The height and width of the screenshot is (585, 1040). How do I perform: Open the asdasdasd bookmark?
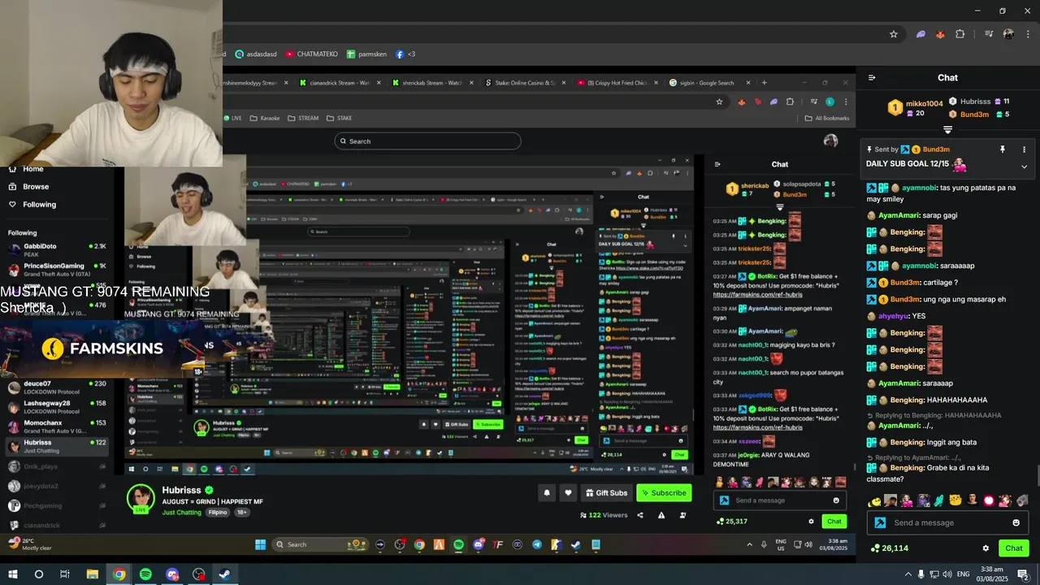(256, 54)
